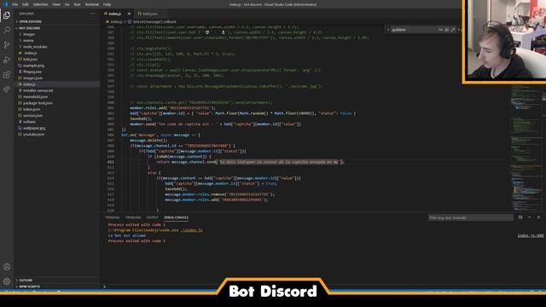Focus the debug console filter field
This screenshot has height=307, width=546.
[470, 217]
